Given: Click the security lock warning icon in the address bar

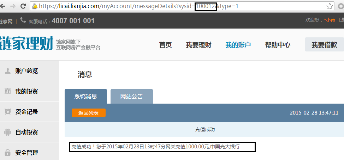Looking at the screenshot, I should [35, 6].
